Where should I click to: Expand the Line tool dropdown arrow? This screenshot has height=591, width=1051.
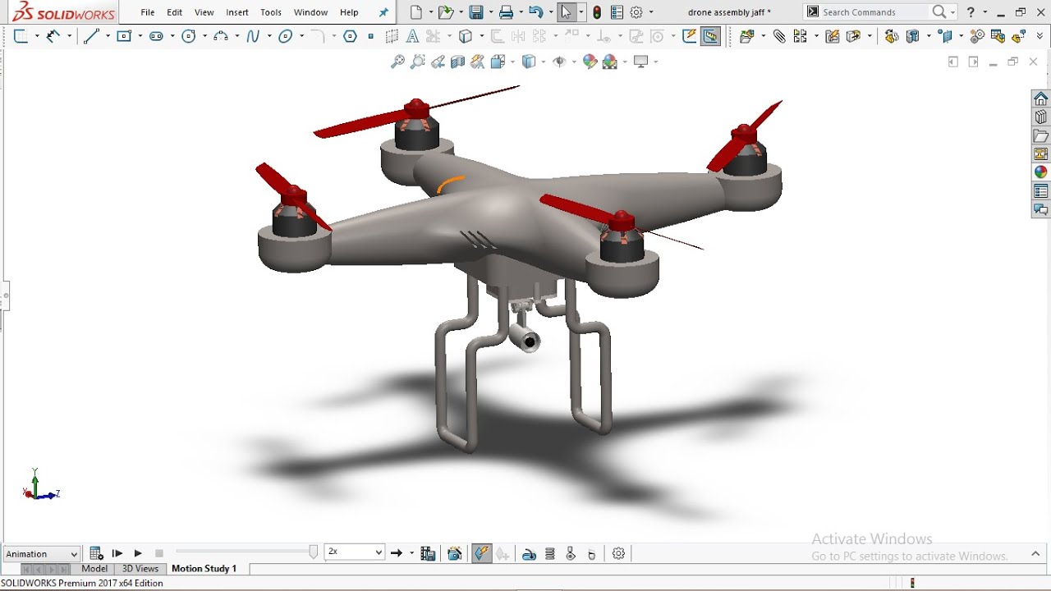[x=107, y=36]
